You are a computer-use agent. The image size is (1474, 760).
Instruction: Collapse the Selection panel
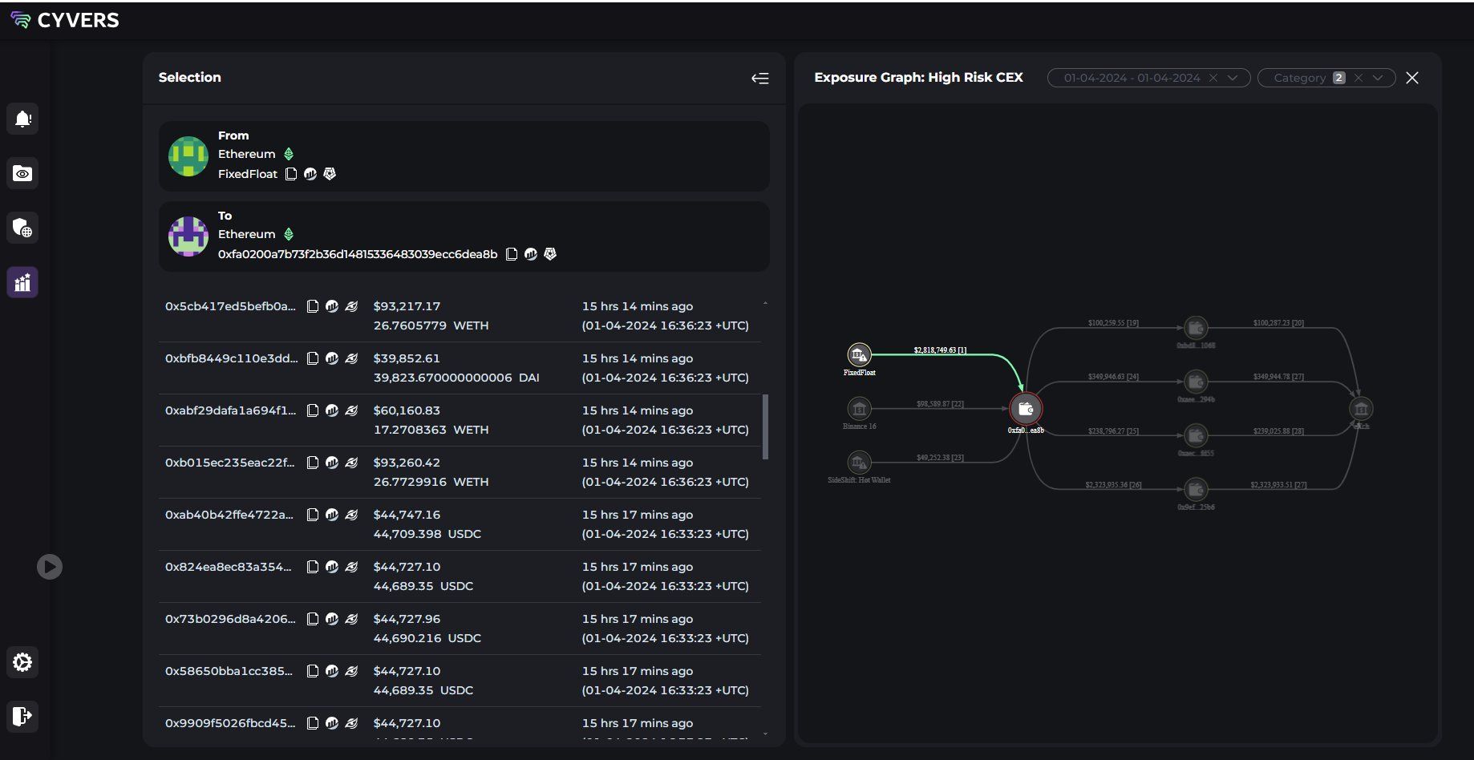click(759, 78)
